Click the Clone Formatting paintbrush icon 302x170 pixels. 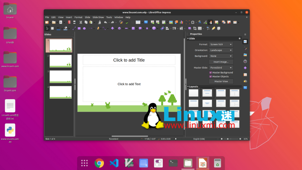[x=99, y=22]
